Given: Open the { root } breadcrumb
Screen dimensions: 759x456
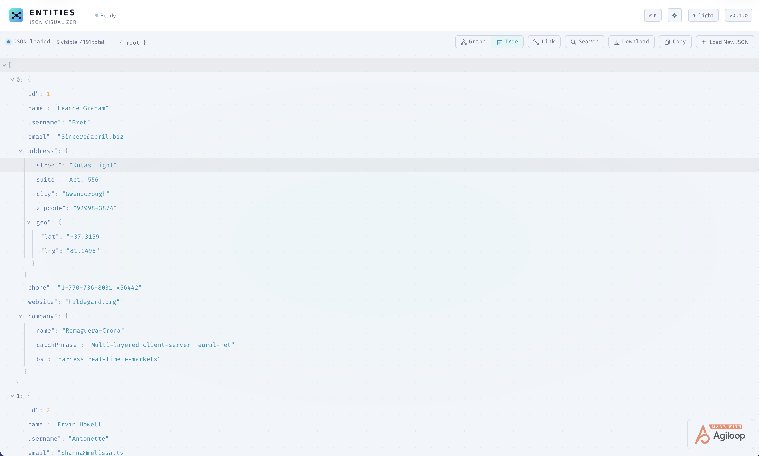Looking at the screenshot, I should (x=133, y=42).
